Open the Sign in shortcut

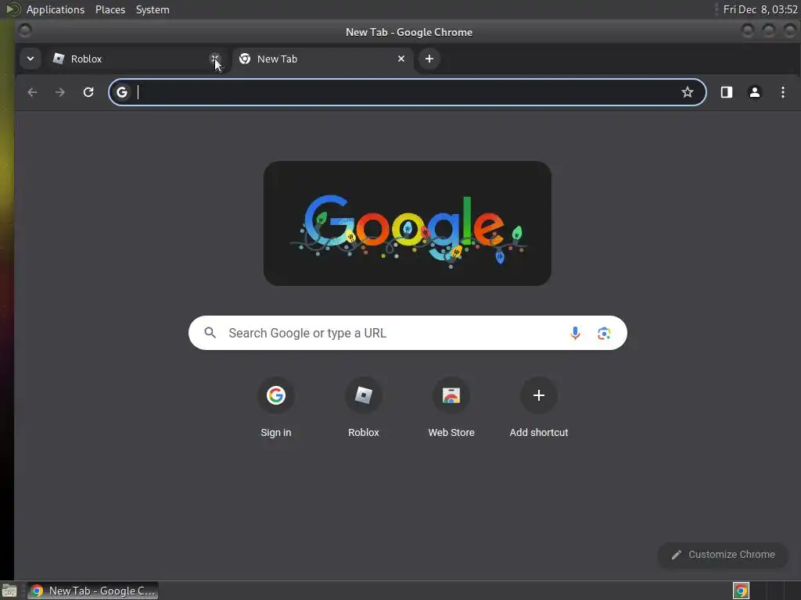coord(276,408)
